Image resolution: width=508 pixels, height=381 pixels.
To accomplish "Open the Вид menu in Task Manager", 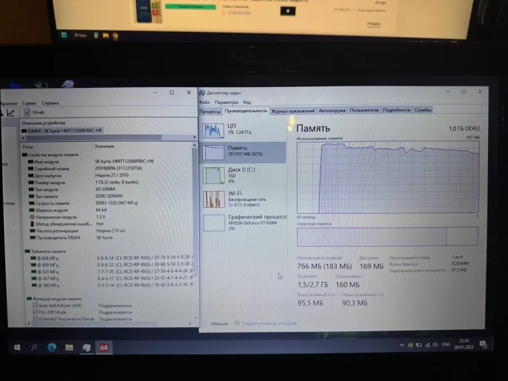I will pos(247,102).
